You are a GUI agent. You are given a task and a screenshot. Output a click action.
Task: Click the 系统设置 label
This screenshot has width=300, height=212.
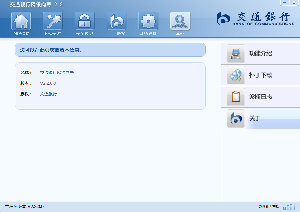click(x=148, y=34)
